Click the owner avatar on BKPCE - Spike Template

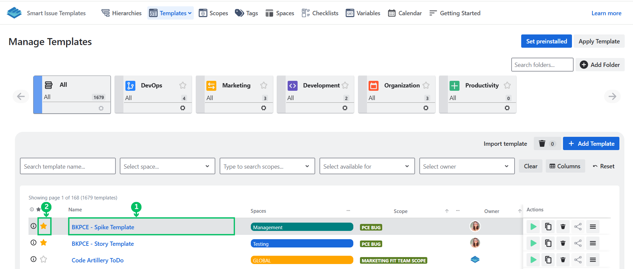coord(475,226)
